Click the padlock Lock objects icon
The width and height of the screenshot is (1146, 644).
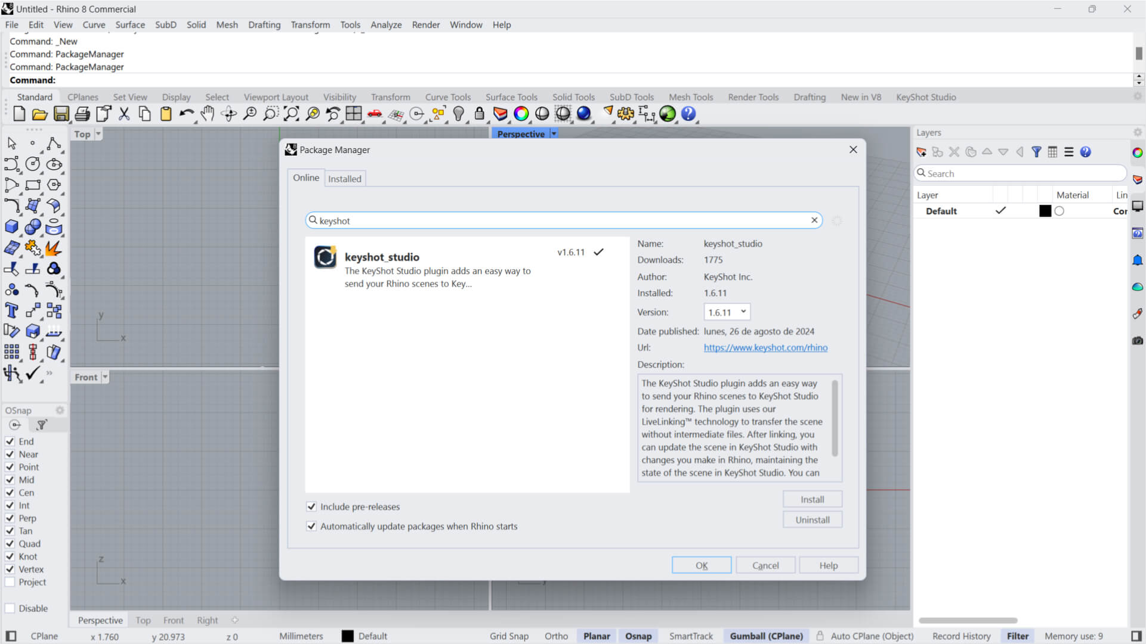[480, 114]
